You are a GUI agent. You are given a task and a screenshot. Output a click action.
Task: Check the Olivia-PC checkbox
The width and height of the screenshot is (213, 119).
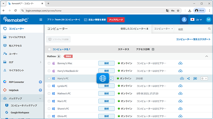tap(49, 116)
